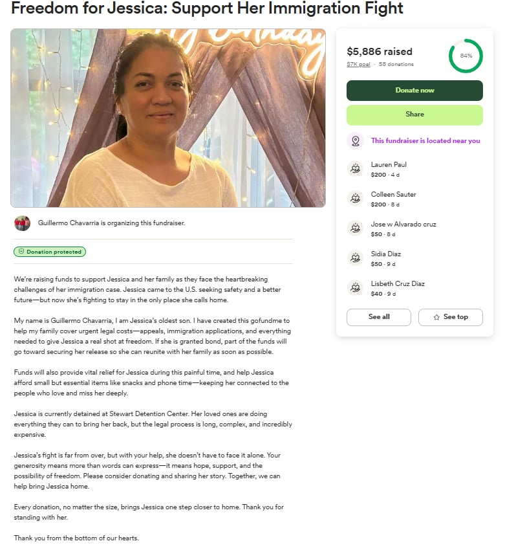Screen dimensions: 505x552
Task: Click Sidia Diaz's donor icon
Action: (x=355, y=258)
